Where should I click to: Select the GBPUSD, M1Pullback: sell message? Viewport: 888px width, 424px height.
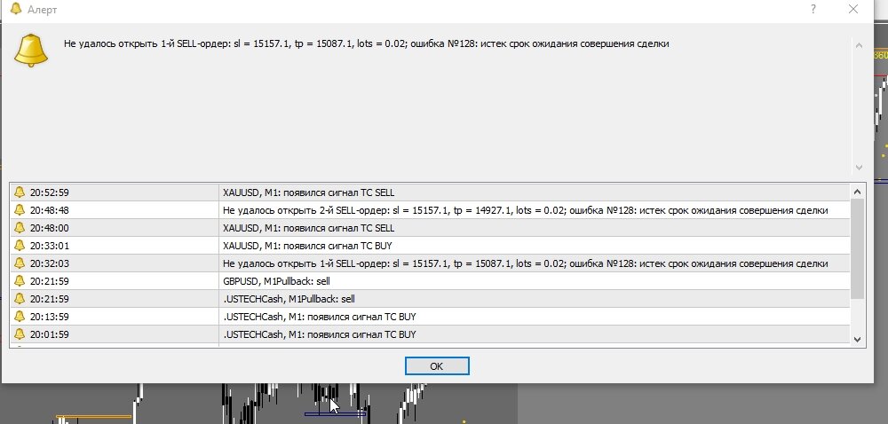coord(276,281)
